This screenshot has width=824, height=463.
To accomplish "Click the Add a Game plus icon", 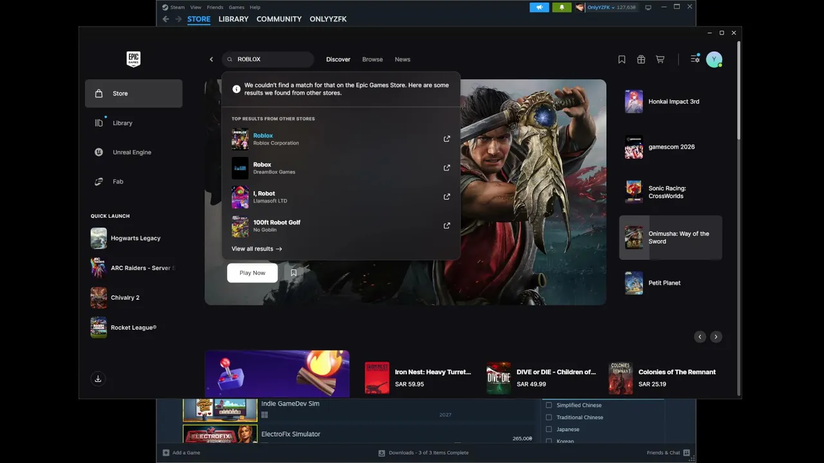I will pyautogui.click(x=166, y=453).
